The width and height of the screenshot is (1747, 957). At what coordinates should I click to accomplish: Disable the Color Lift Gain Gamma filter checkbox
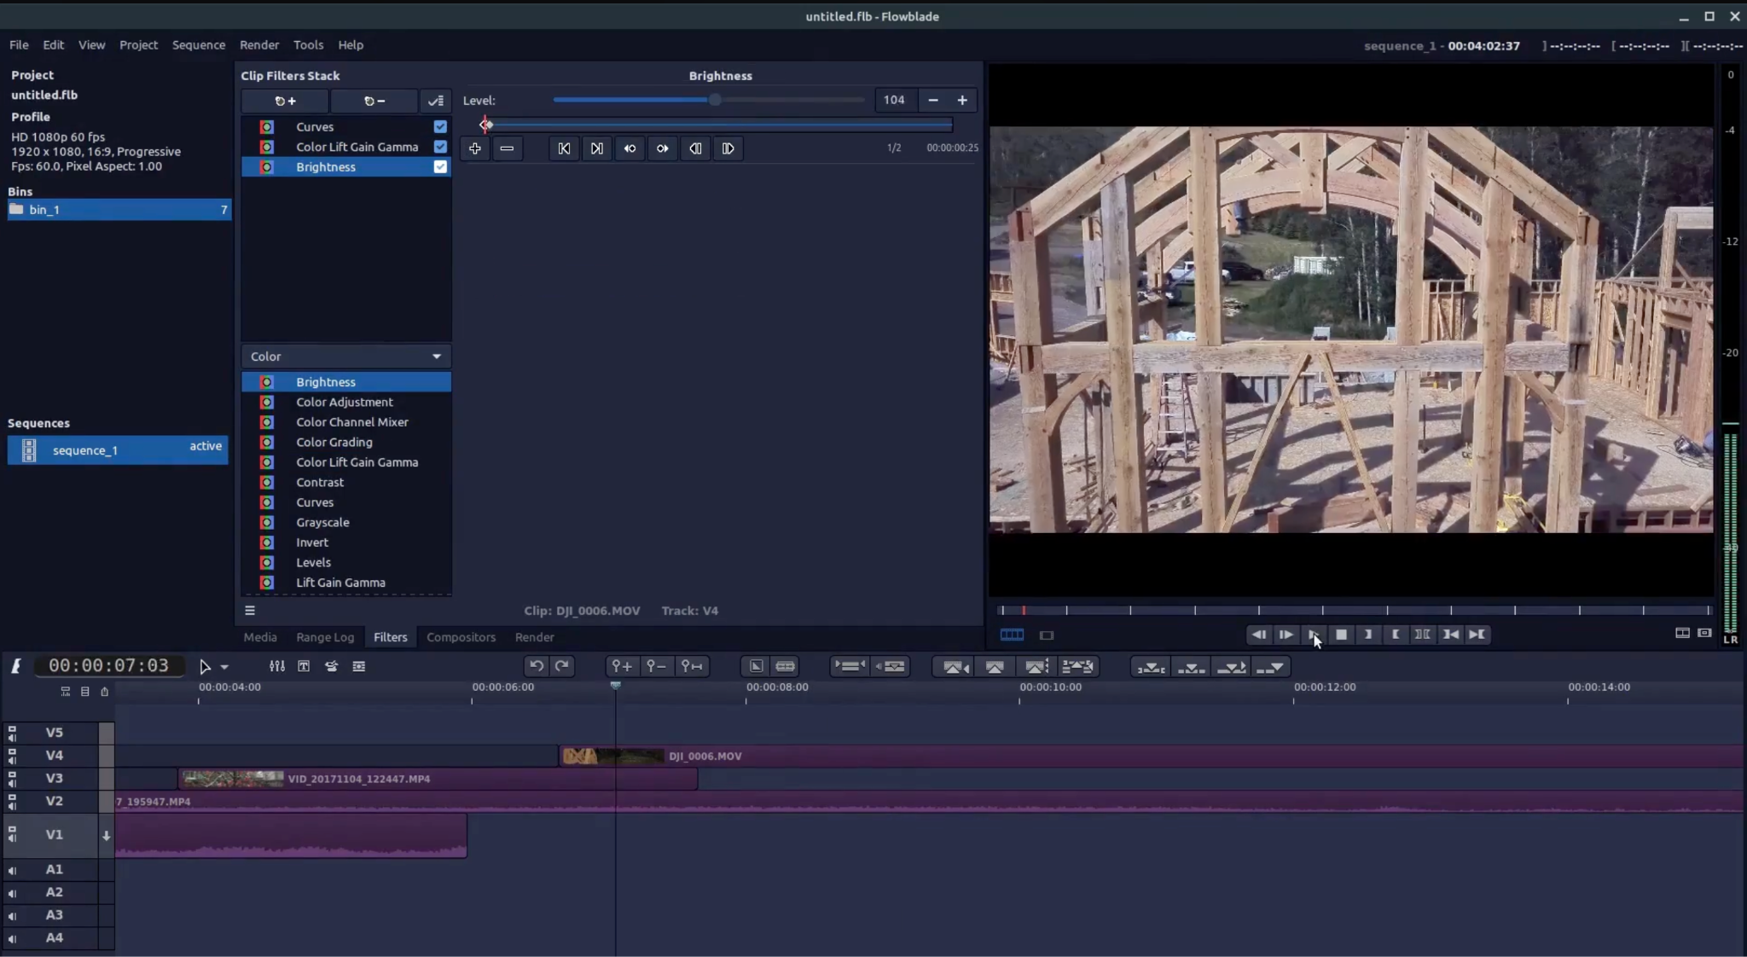(x=440, y=147)
